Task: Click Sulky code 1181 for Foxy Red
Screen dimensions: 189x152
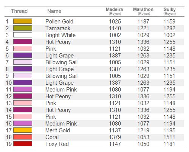Action: point(169,144)
